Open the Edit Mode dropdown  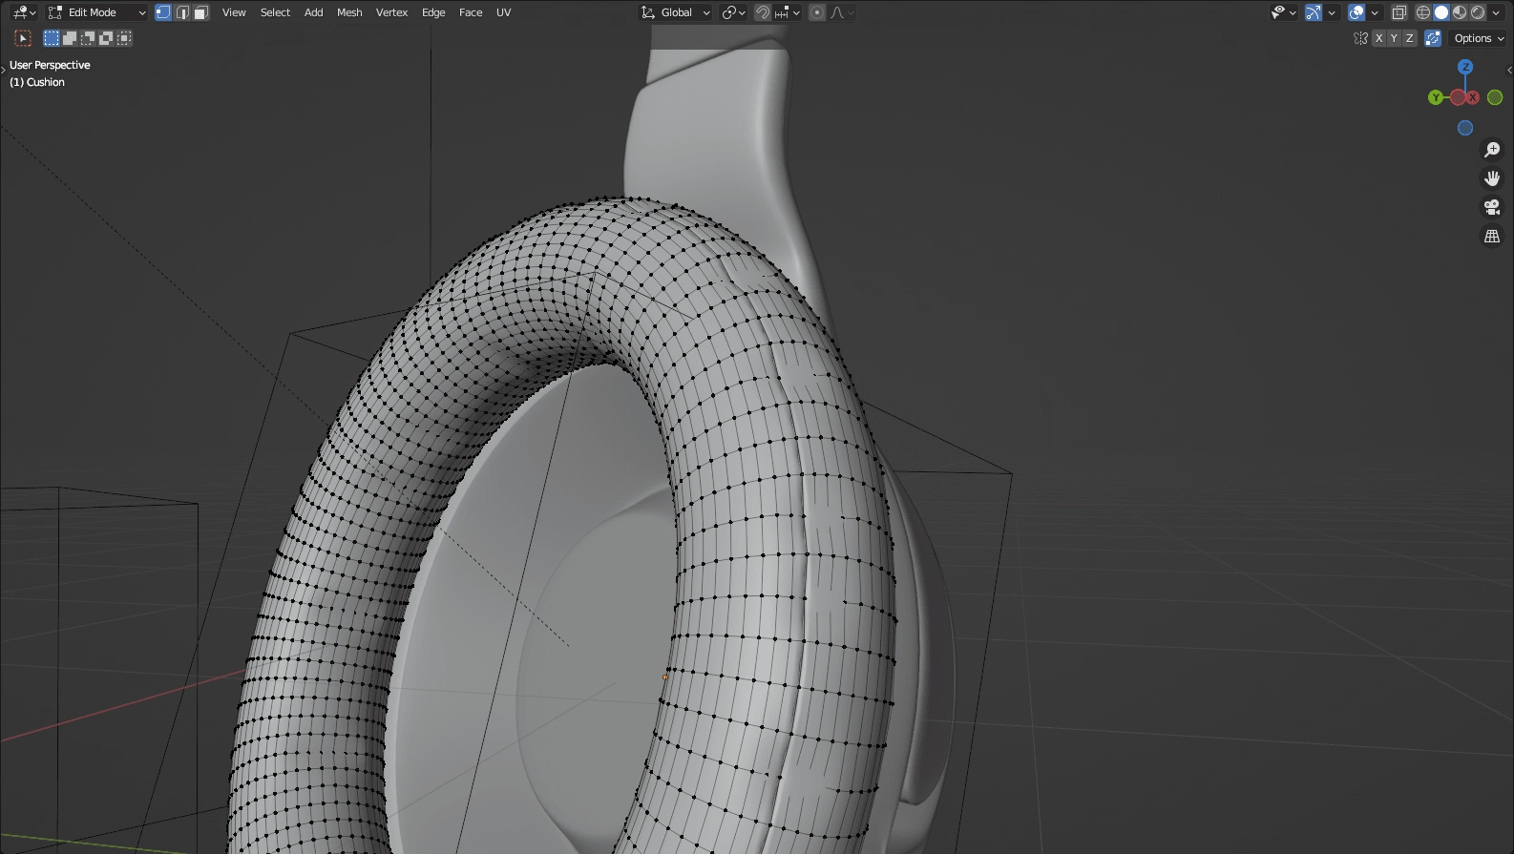click(96, 12)
